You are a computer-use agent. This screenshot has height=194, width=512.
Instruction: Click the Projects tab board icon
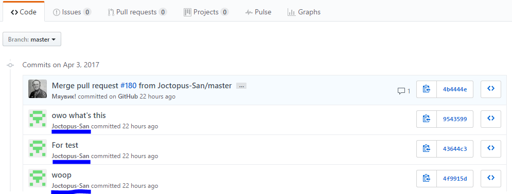[187, 12]
